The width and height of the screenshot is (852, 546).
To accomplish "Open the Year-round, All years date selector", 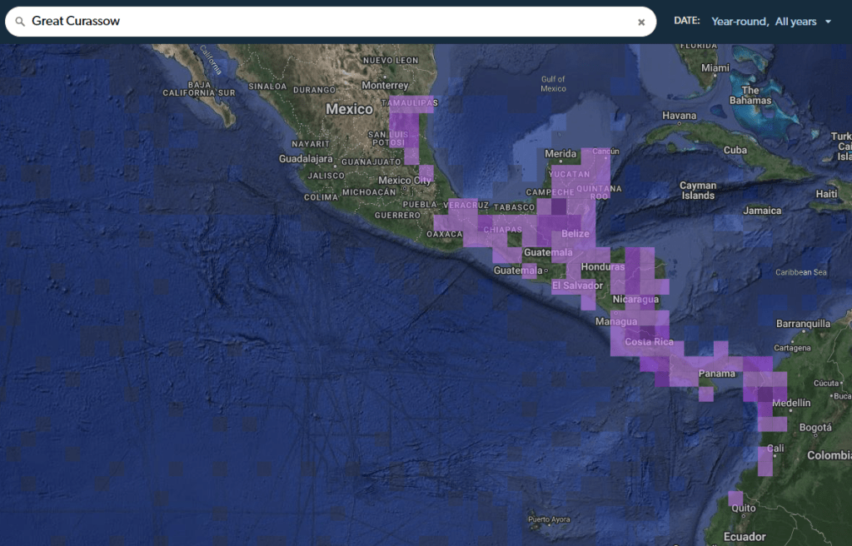I will [764, 22].
